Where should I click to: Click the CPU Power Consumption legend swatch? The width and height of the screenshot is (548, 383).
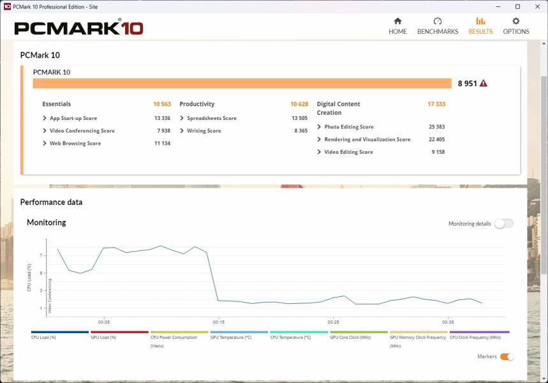coord(179,332)
